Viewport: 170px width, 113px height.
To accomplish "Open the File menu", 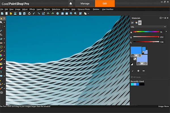I will (2, 9).
